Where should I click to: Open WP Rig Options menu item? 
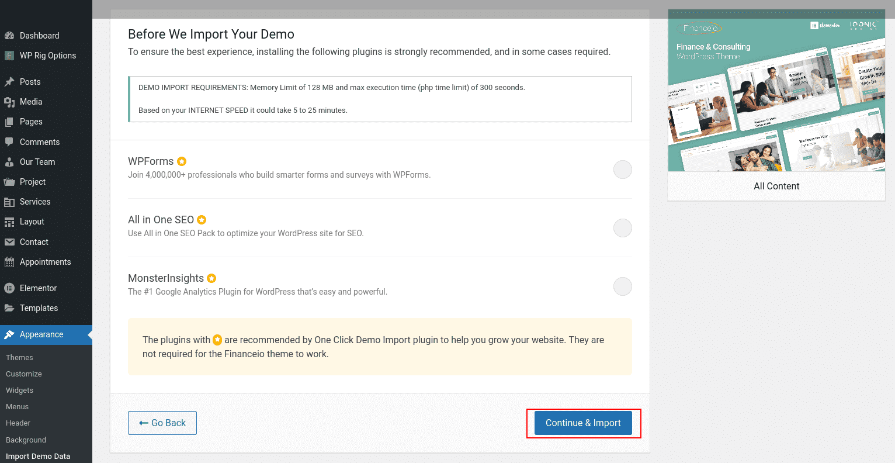pyautogui.click(x=46, y=56)
